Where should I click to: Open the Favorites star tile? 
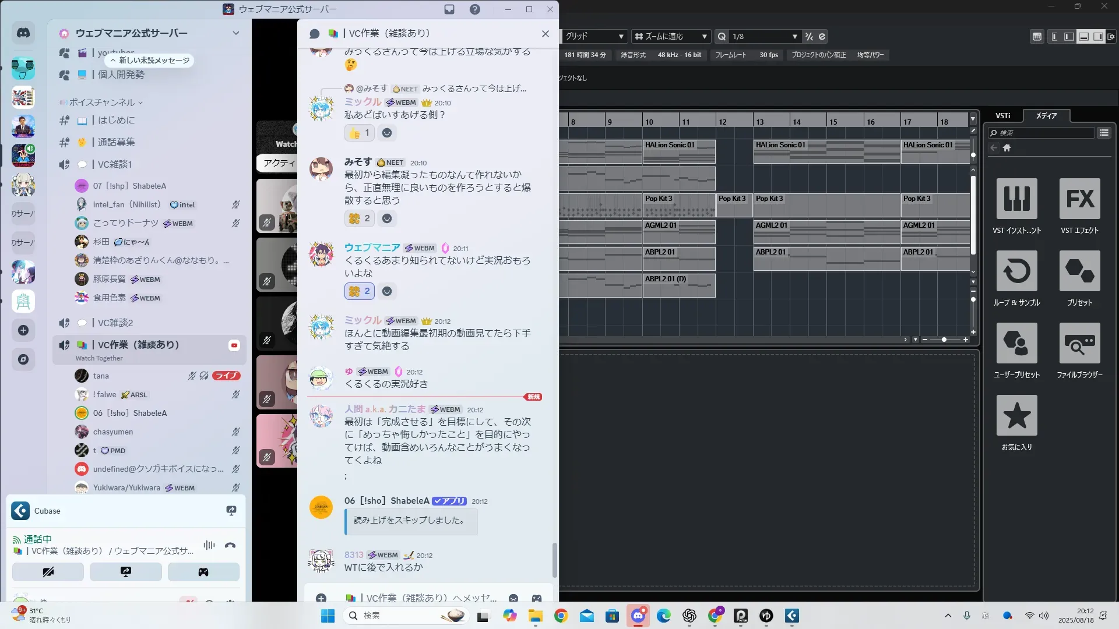pos(1016,415)
